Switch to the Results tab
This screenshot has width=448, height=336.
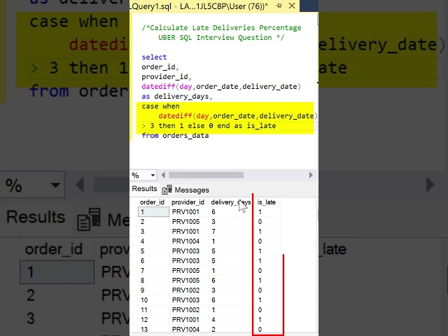[x=144, y=189]
